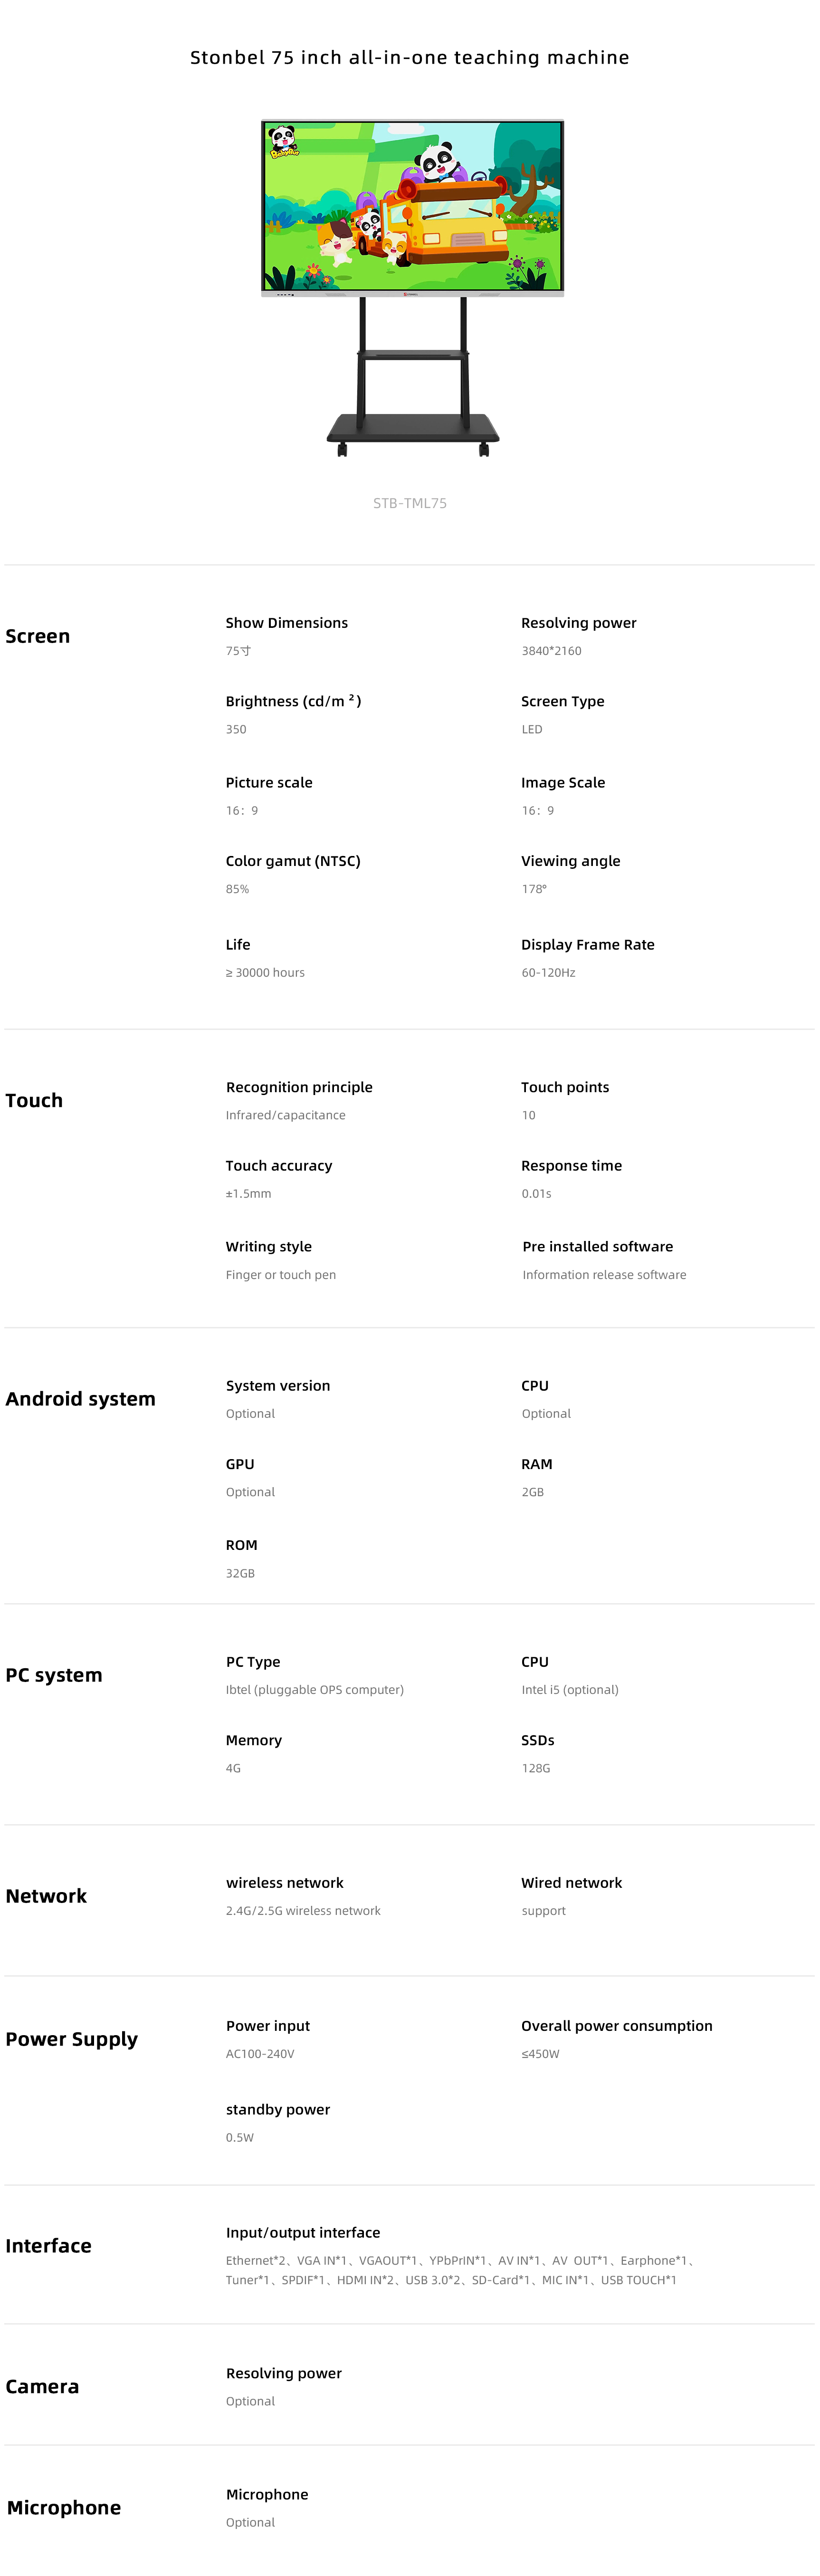The image size is (820, 2576).
Task: Click the PC system section heading
Action: click(x=54, y=1675)
